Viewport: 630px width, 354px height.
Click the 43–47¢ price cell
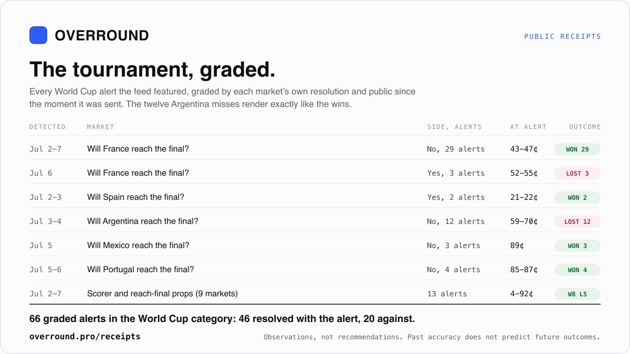pyautogui.click(x=524, y=149)
